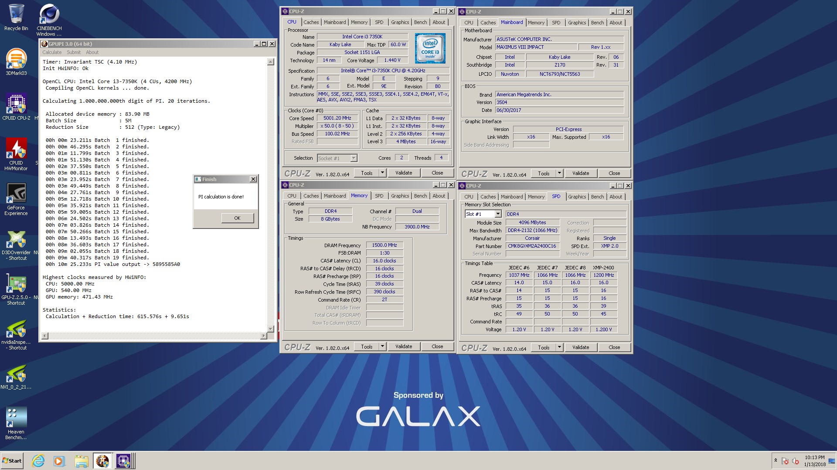837x470 pixels.
Task: Open 3DMark03 desktop icon
Action: [16, 62]
